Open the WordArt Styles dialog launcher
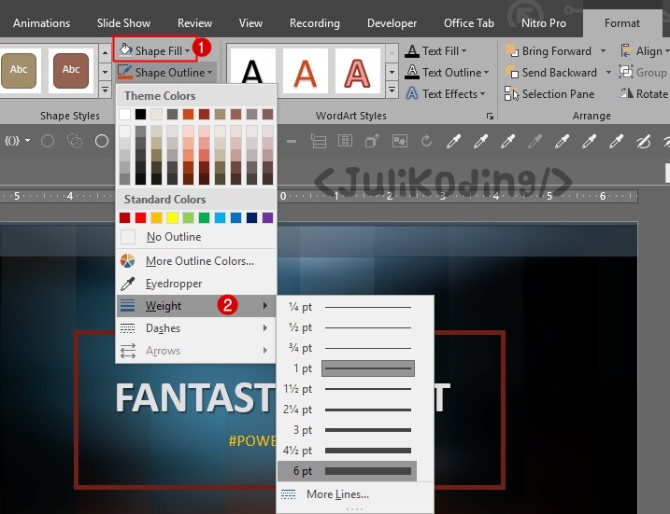Image resolution: width=670 pixels, height=514 pixels. tap(490, 116)
